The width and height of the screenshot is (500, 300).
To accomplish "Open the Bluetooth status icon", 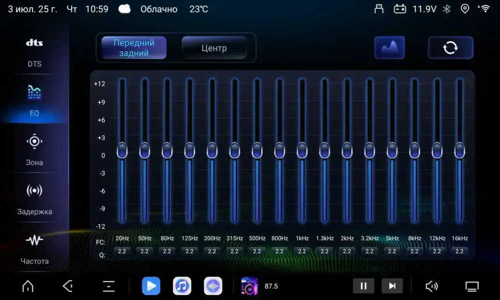I will (x=446, y=8).
